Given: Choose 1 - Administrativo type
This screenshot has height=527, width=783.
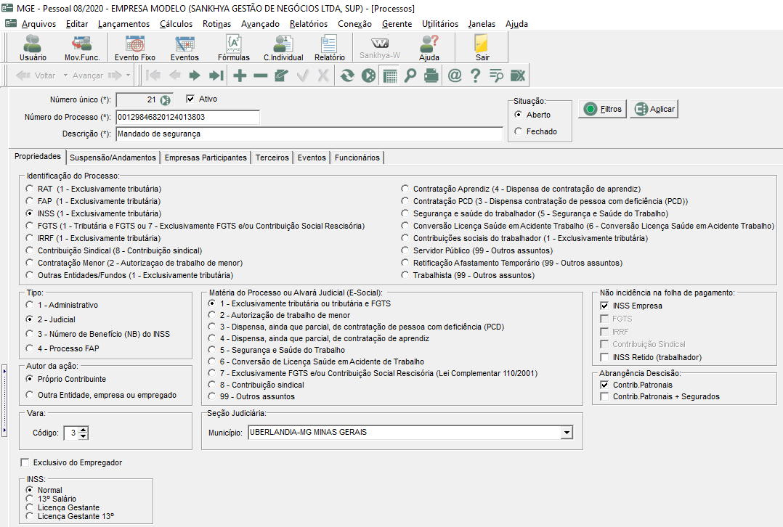Looking at the screenshot, I should point(30,305).
